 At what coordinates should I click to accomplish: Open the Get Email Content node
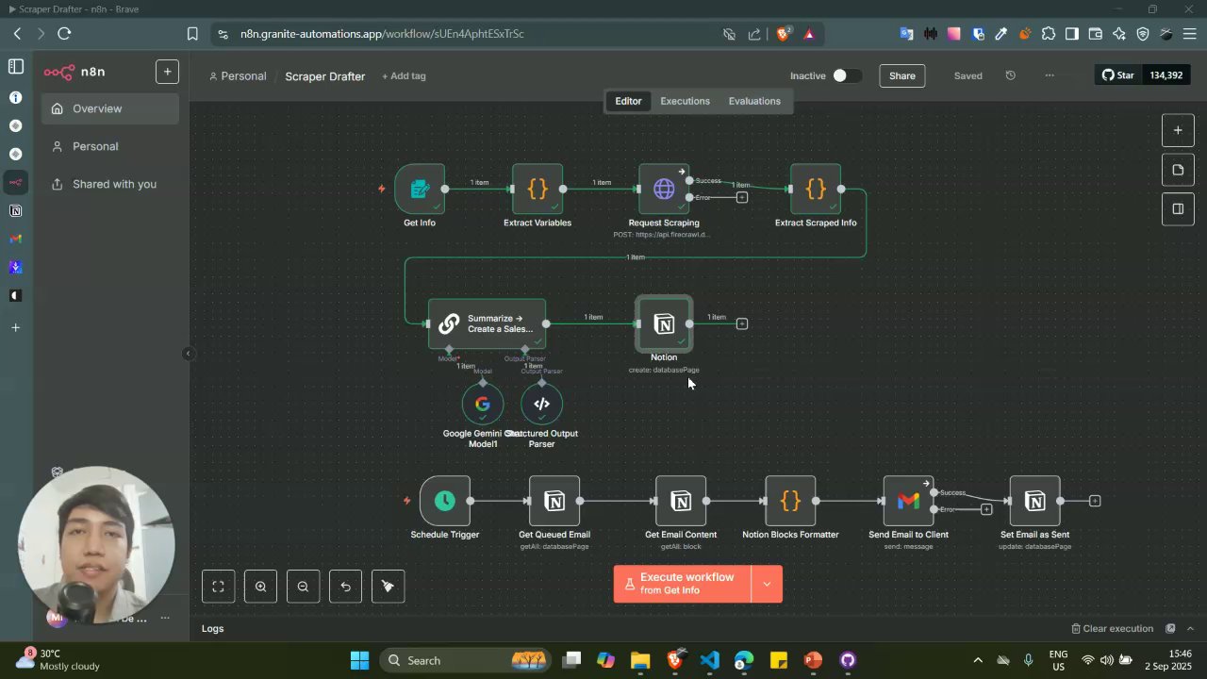coord(681,501)
